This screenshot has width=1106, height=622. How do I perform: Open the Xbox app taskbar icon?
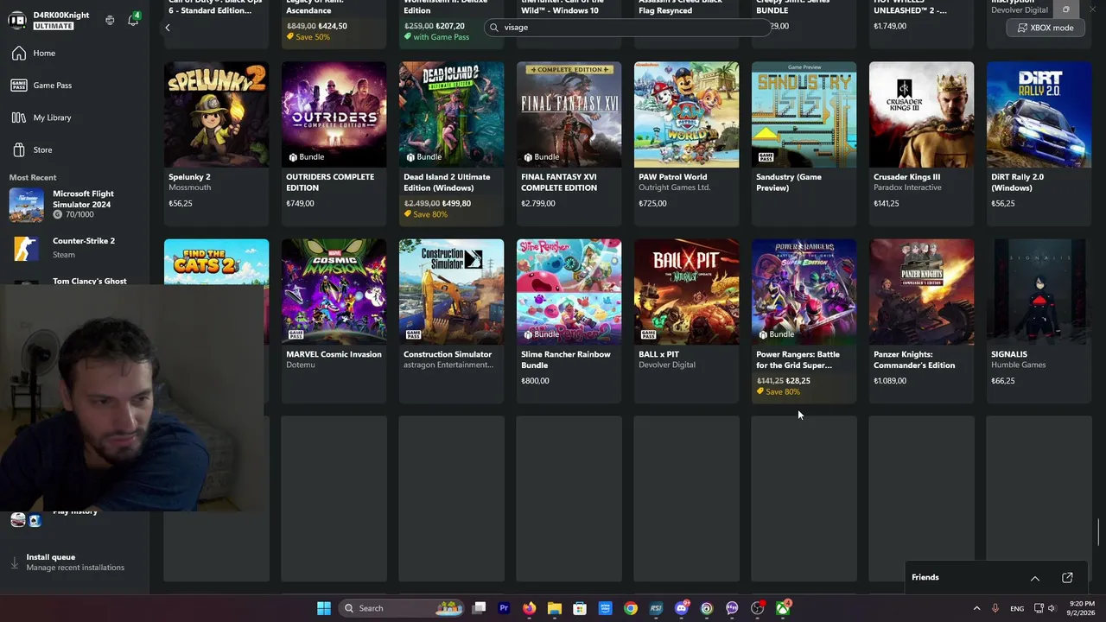coord(783,608)
